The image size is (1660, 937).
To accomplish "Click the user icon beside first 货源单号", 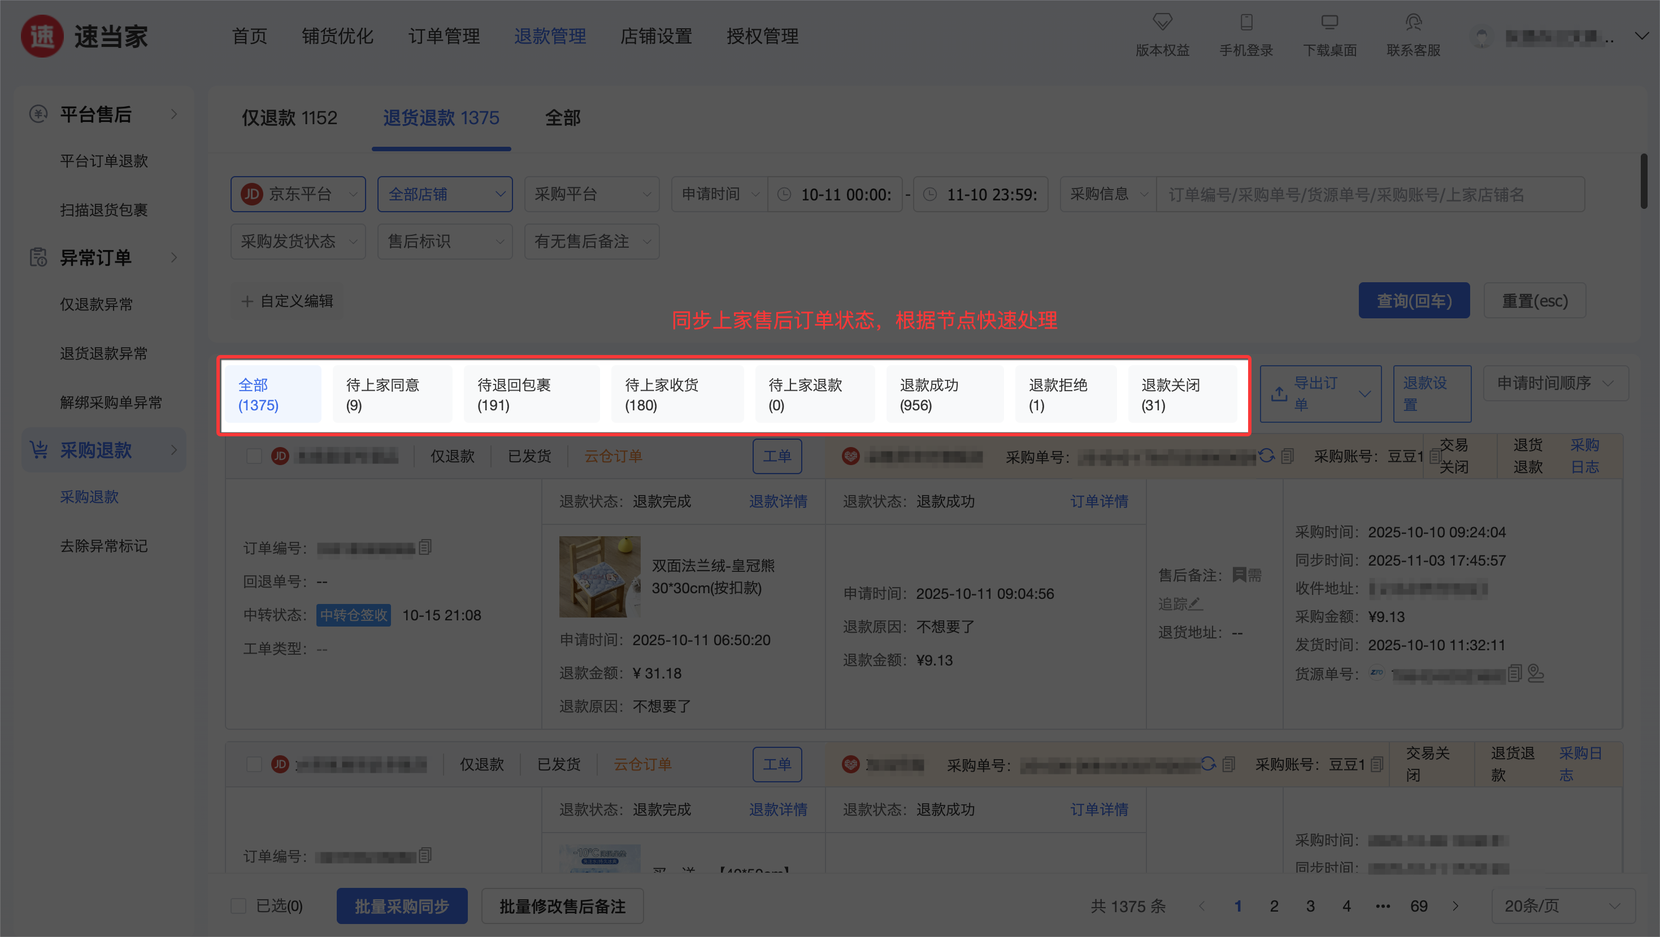I will coord(1536,673).
